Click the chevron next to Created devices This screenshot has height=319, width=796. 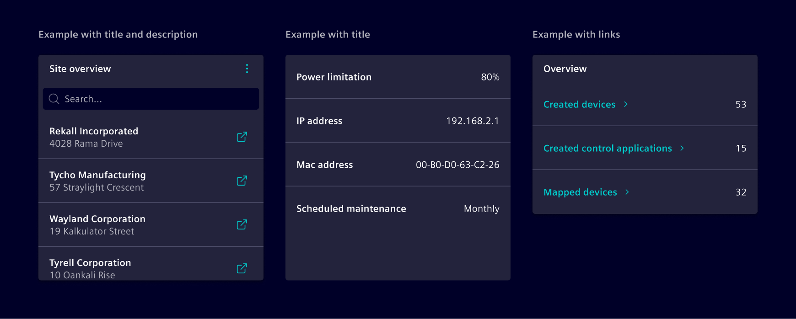(x=626, y=104)
